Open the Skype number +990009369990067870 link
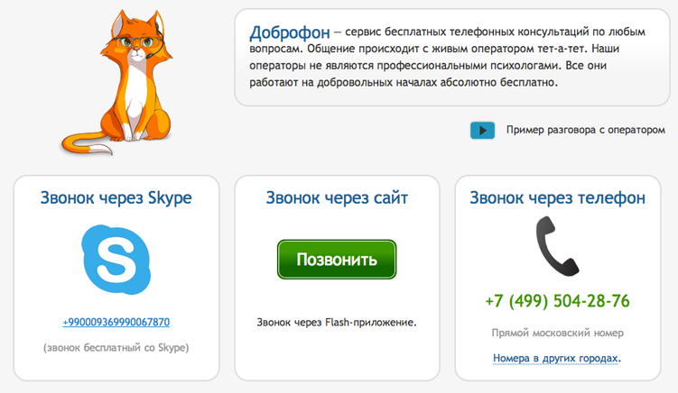The width and height of the screenshot is (678, 393). 116,322
